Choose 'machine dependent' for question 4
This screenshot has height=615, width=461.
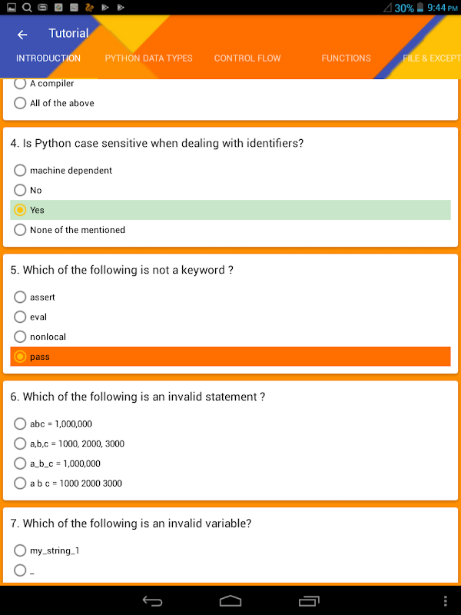[230, 170]
